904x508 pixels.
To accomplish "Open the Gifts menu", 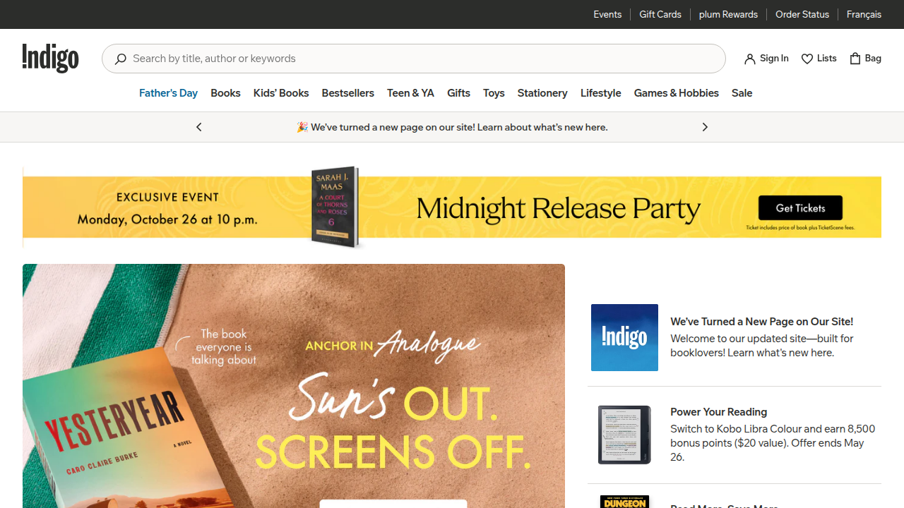I will (458, 93).
